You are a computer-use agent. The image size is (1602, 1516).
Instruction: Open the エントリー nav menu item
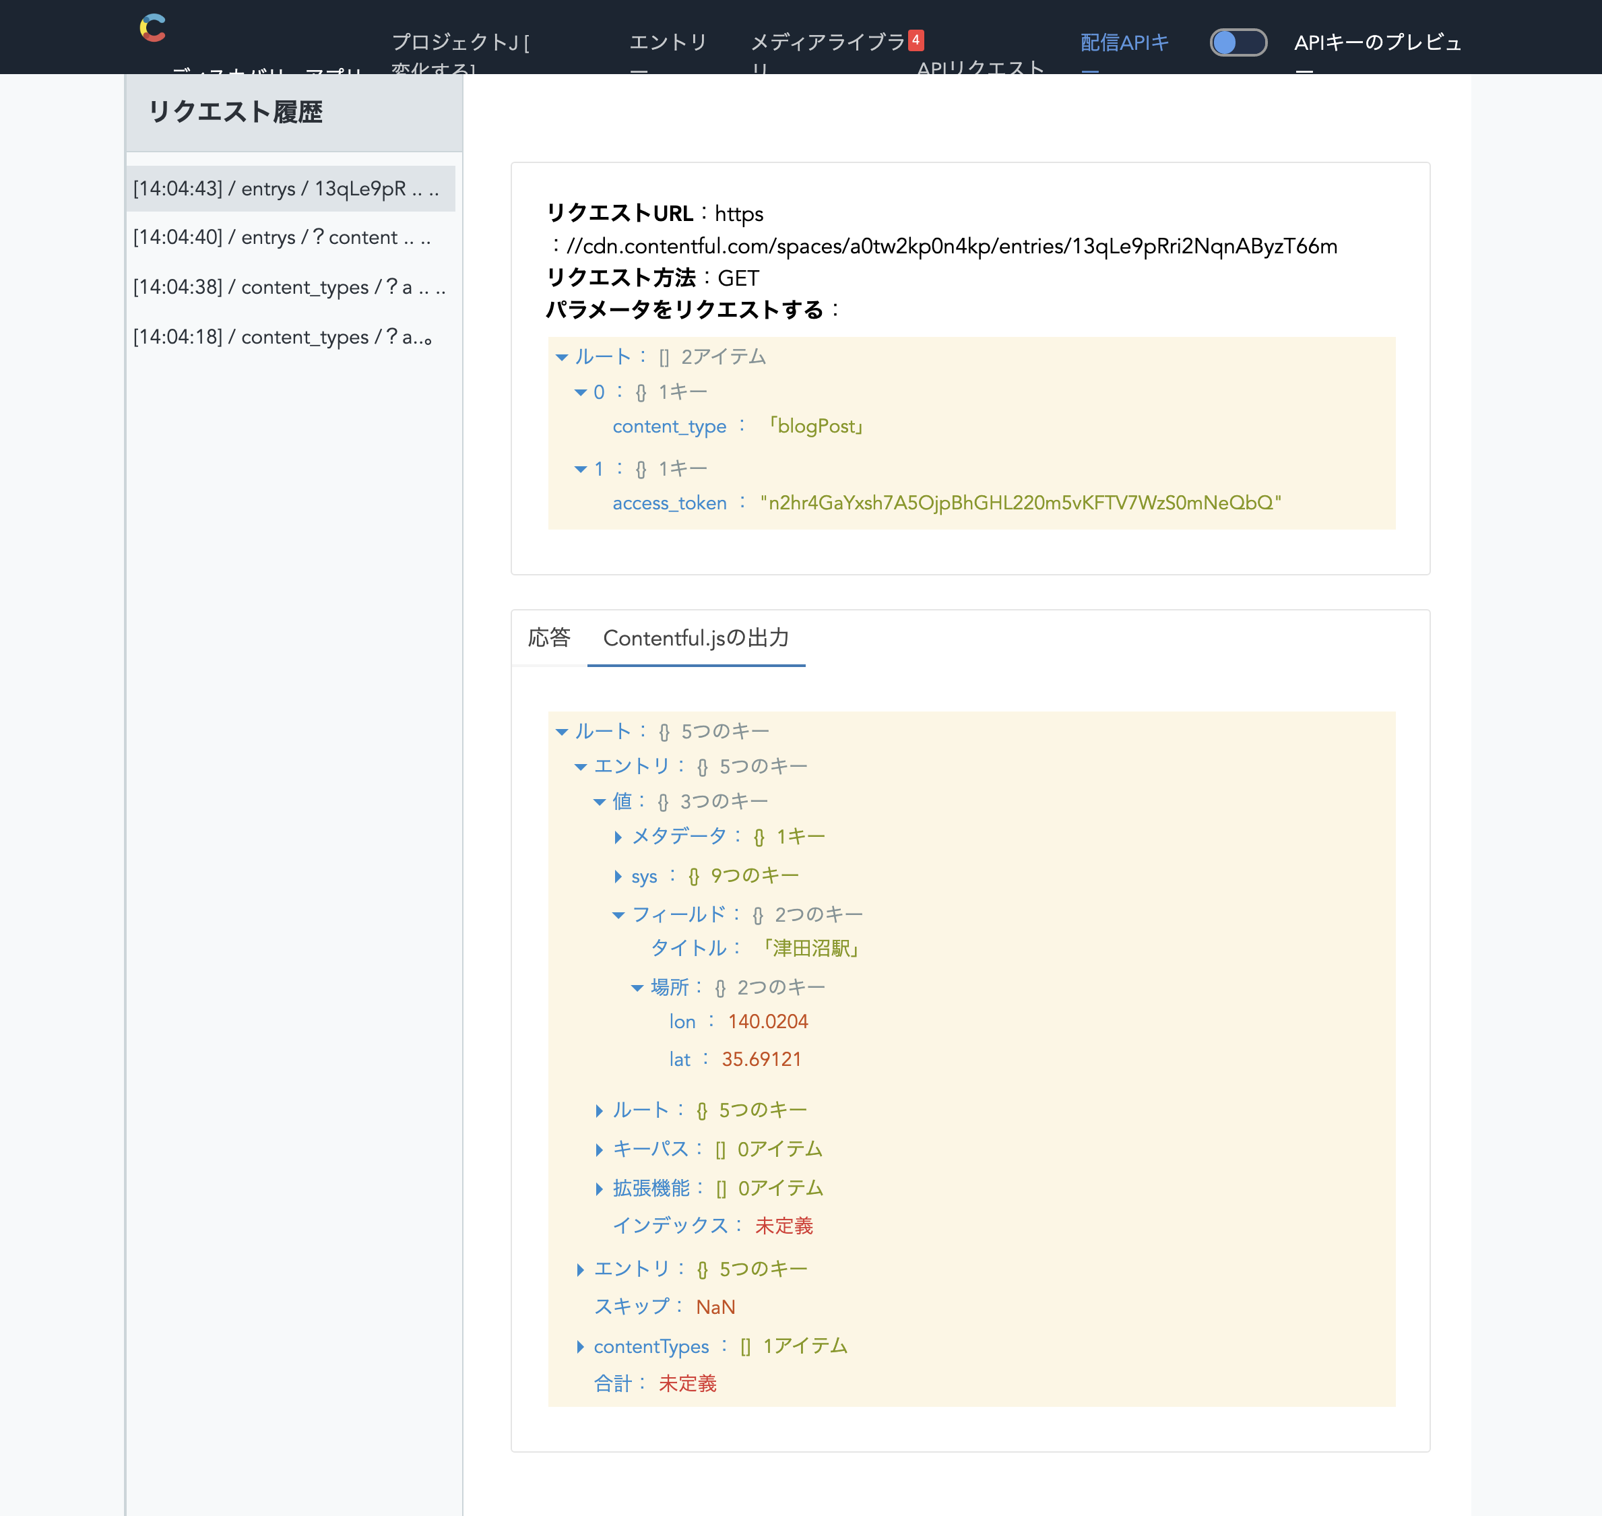click(668, 43)
